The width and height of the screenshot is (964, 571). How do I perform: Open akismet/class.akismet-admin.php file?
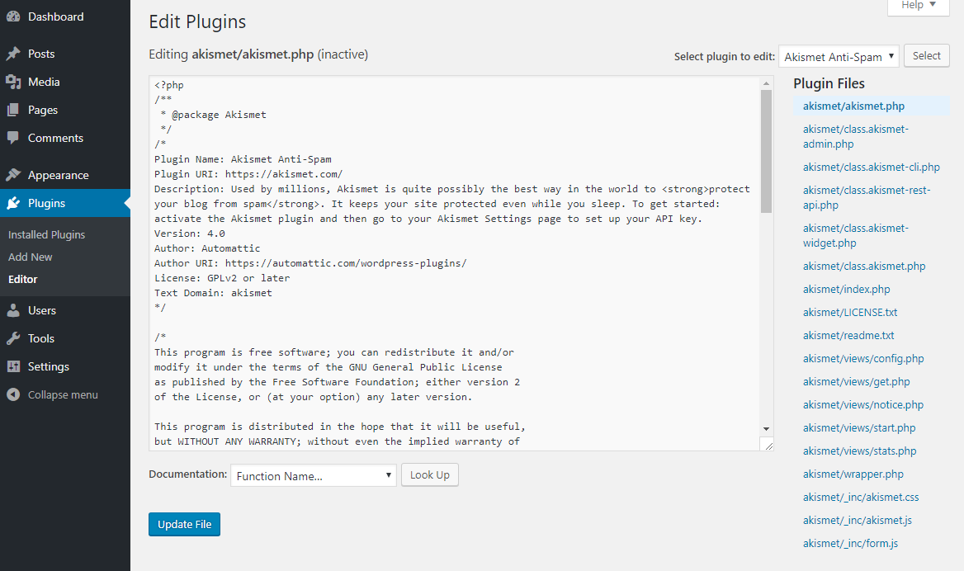tap(856, 136)
